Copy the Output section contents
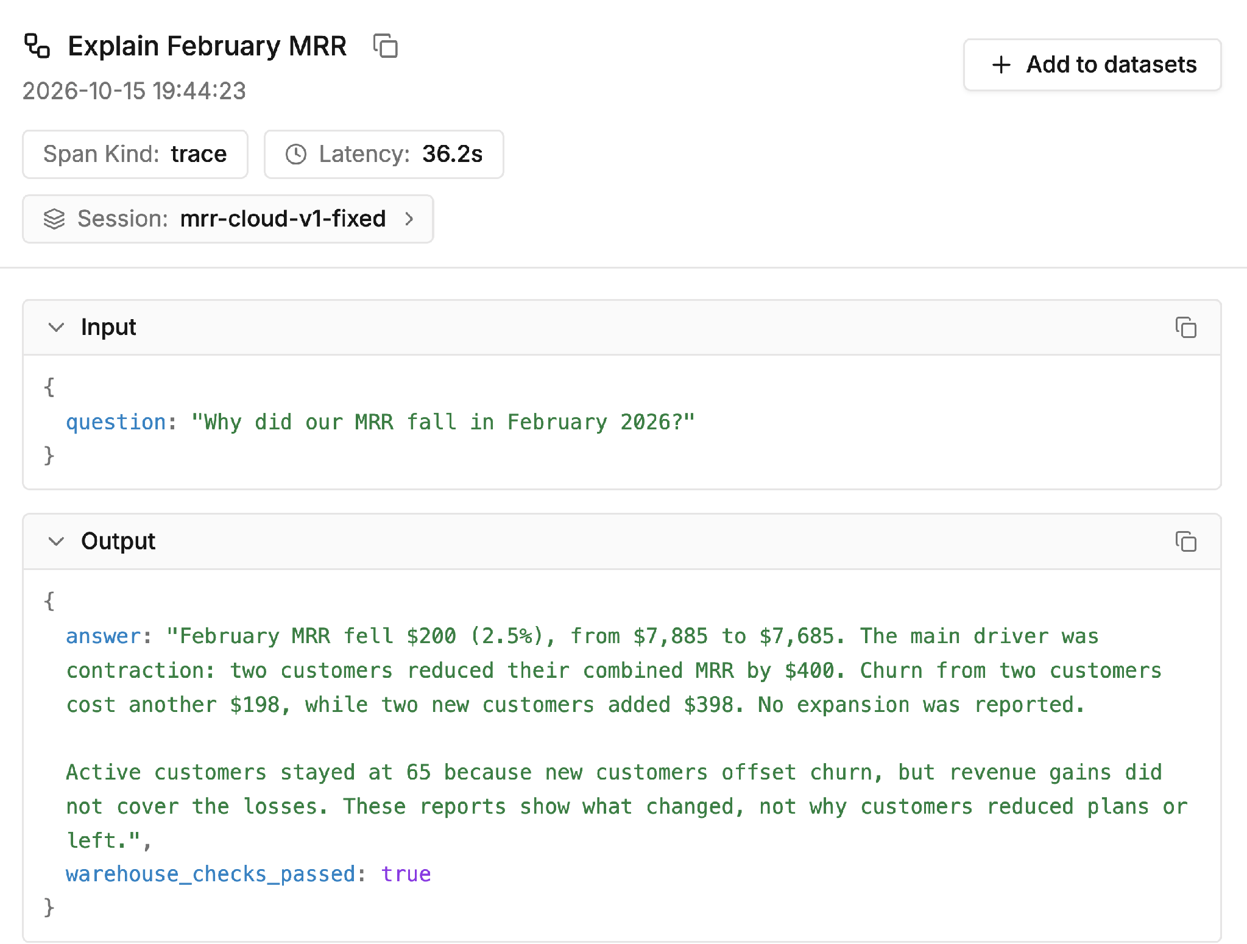Viewport: 1247px width, 944px height. pos(1185,541)
